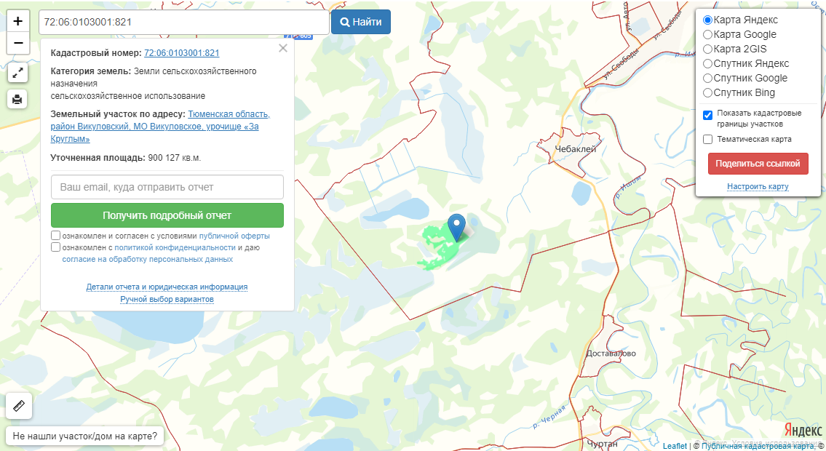Open согласие на обработку персональных данных link
The image size is (826, 451).
148,259
